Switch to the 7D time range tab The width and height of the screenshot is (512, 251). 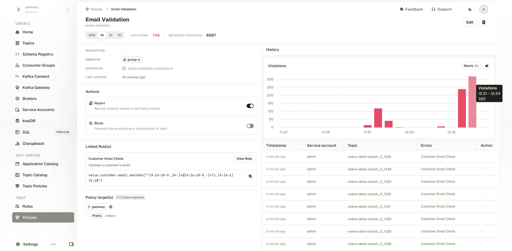coord(119,35)
